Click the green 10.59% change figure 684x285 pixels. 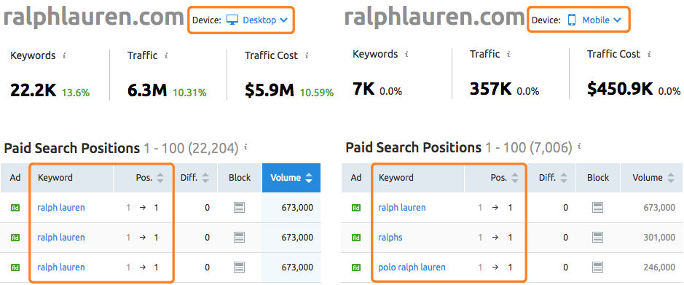pyautogui.click(x=317, y=93)
